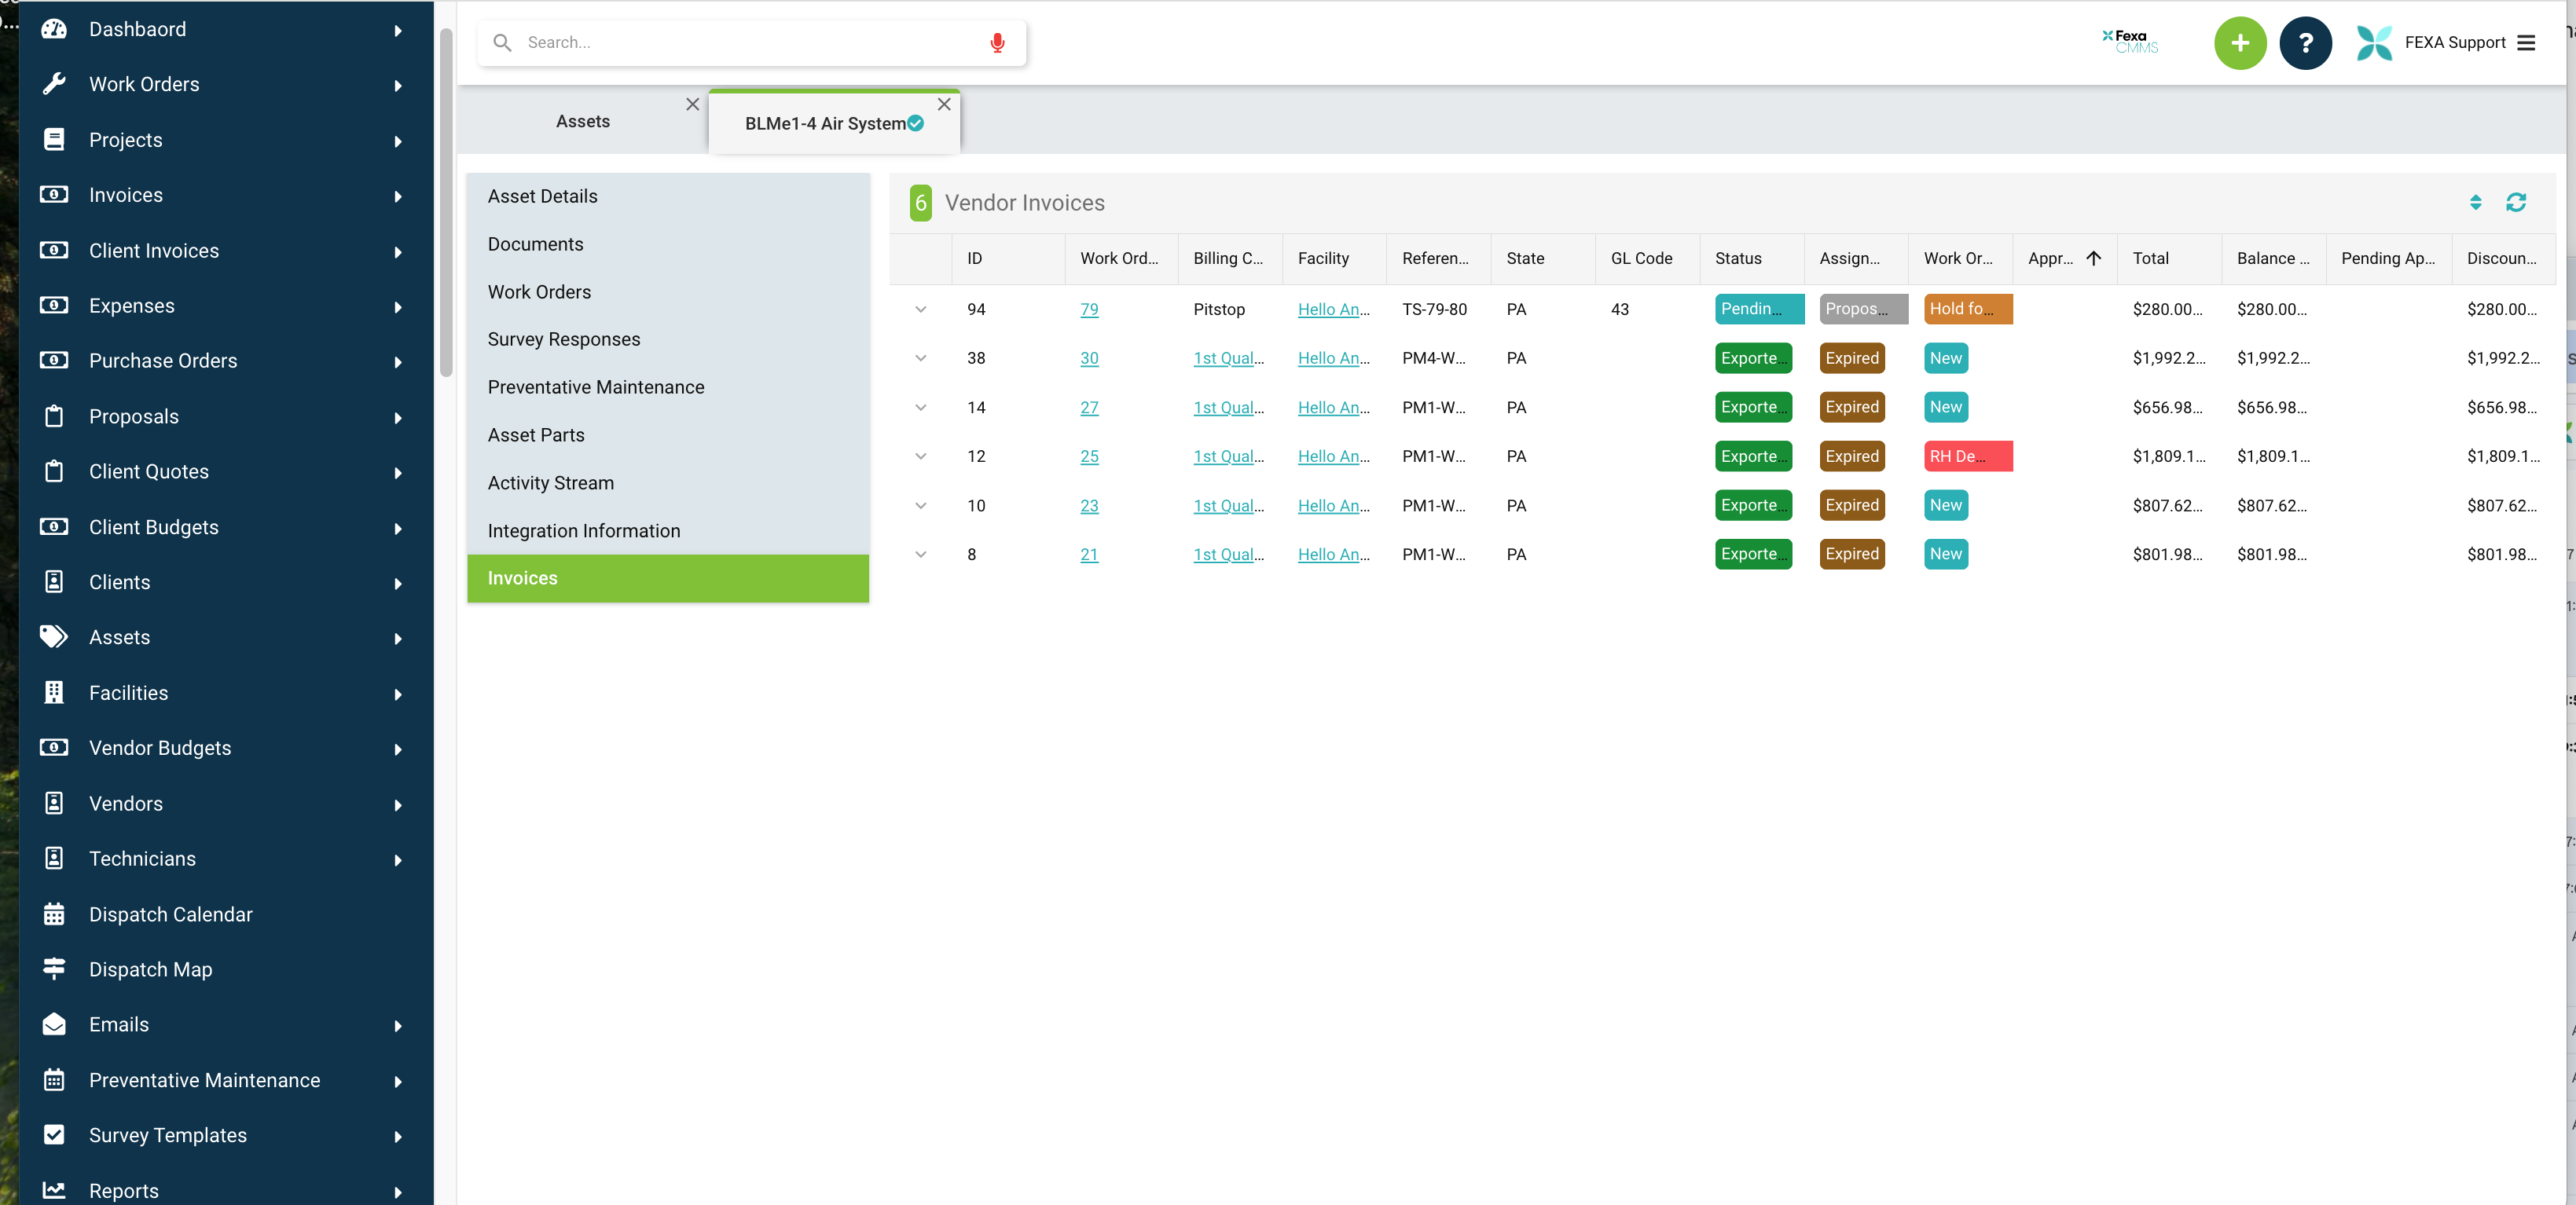The image size is (2576, 1205).
Task: Expand the Purchase Orders submenu arrow
Action: pyautogui.click(x=398, y=362)
